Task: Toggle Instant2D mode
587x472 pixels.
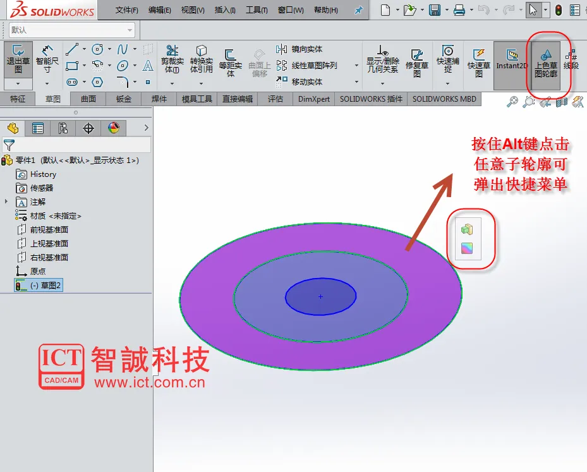Action: coord(511,66)
